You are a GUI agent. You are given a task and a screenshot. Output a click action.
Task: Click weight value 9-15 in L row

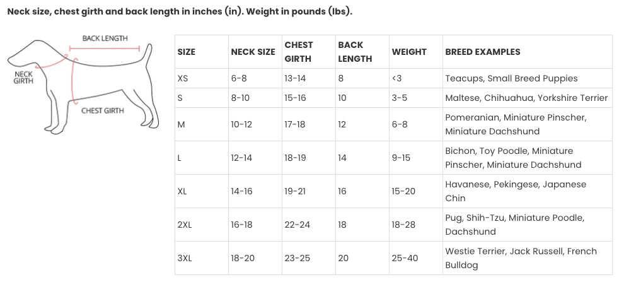click(401, 158)
